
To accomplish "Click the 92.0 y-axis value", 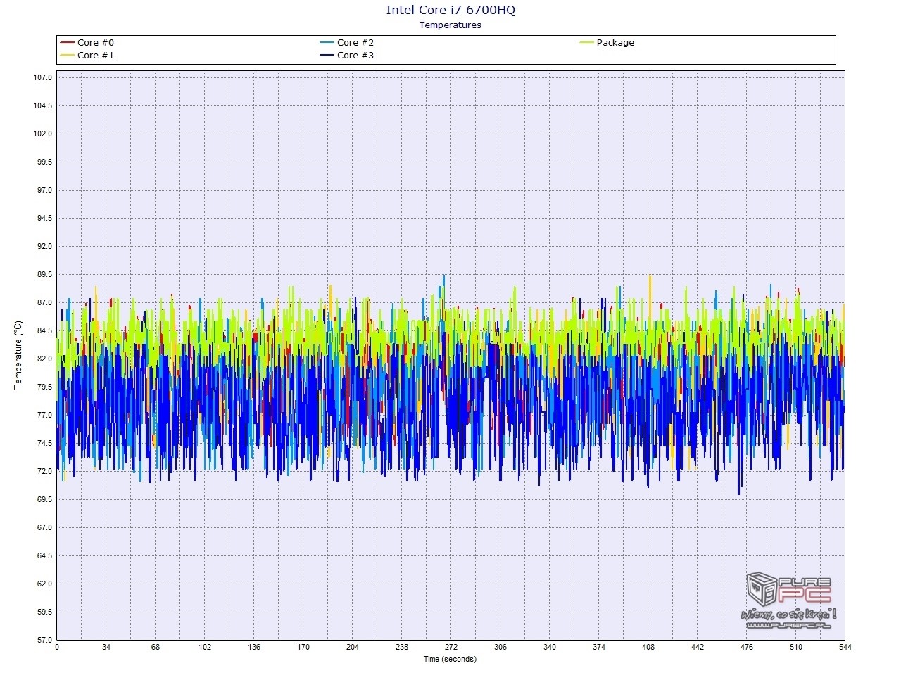I will [44, 246].
